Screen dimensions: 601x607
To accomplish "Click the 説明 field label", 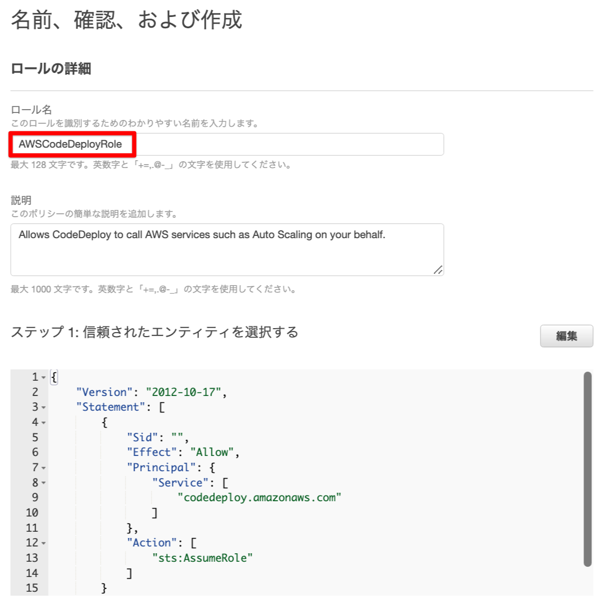I will click(x=21, y=200).
